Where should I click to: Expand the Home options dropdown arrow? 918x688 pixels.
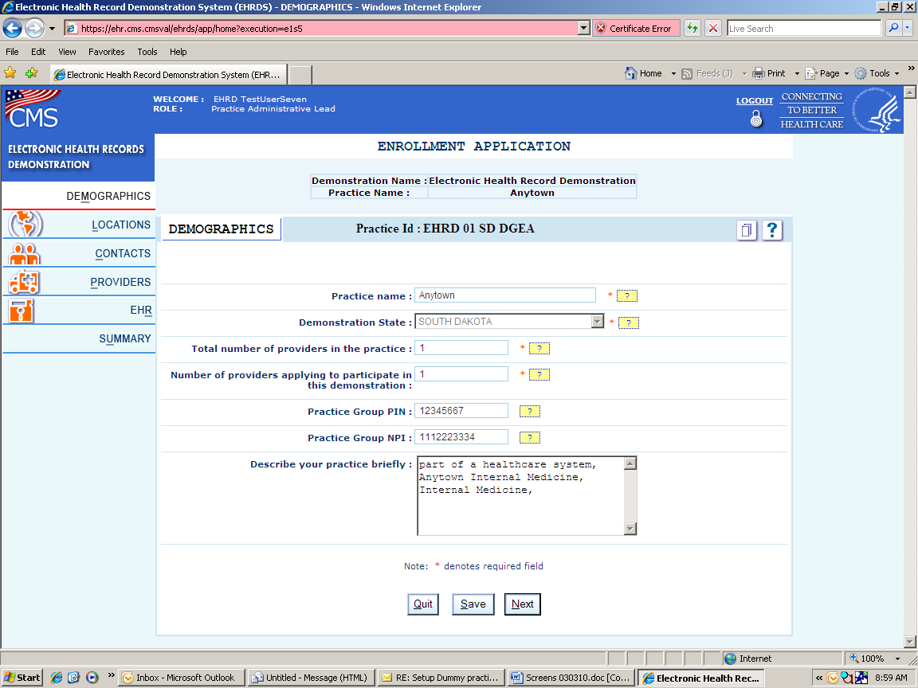pyautogui.click(x=673, y=74)
